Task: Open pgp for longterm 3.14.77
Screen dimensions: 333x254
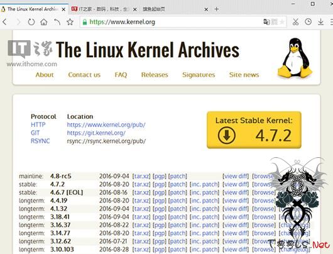Action: pyautogui.click(x=160, y=233)
